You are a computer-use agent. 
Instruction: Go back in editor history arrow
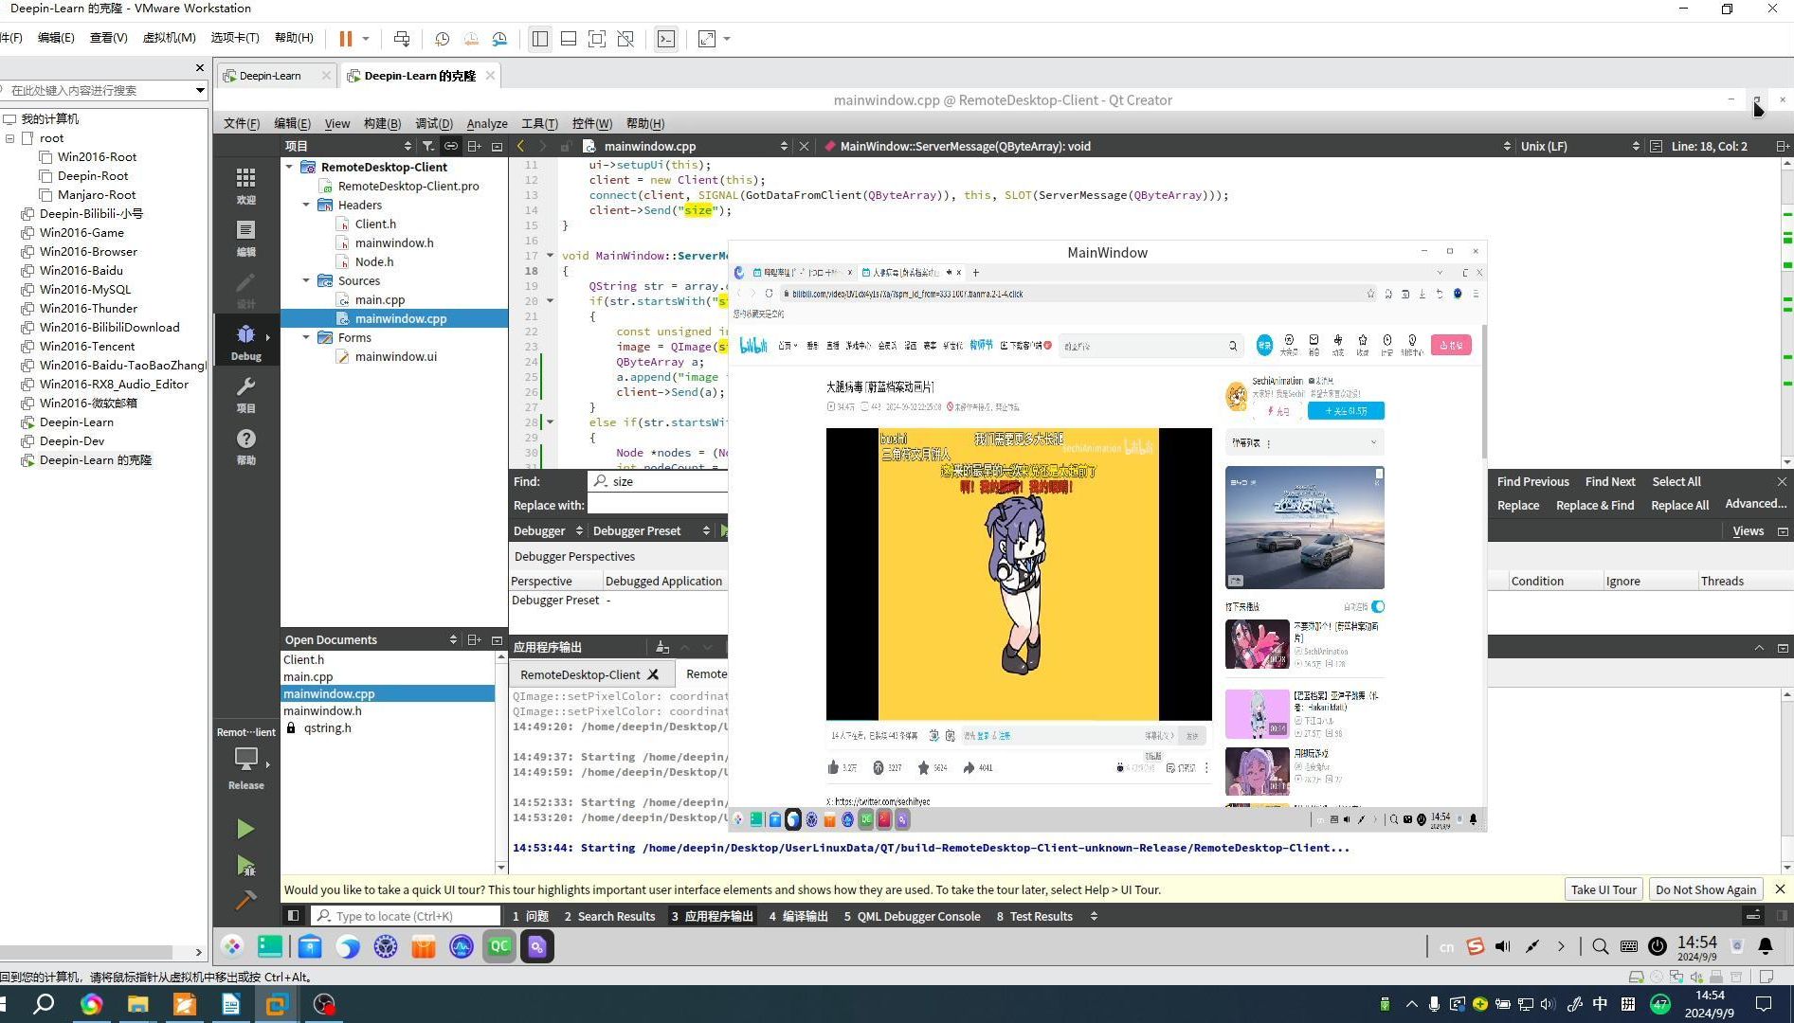click(x=520, y=146)
